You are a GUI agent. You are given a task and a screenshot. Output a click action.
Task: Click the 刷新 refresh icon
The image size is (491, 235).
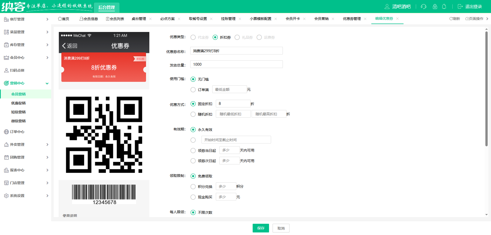pyautogui.click(x=451, y=19)
